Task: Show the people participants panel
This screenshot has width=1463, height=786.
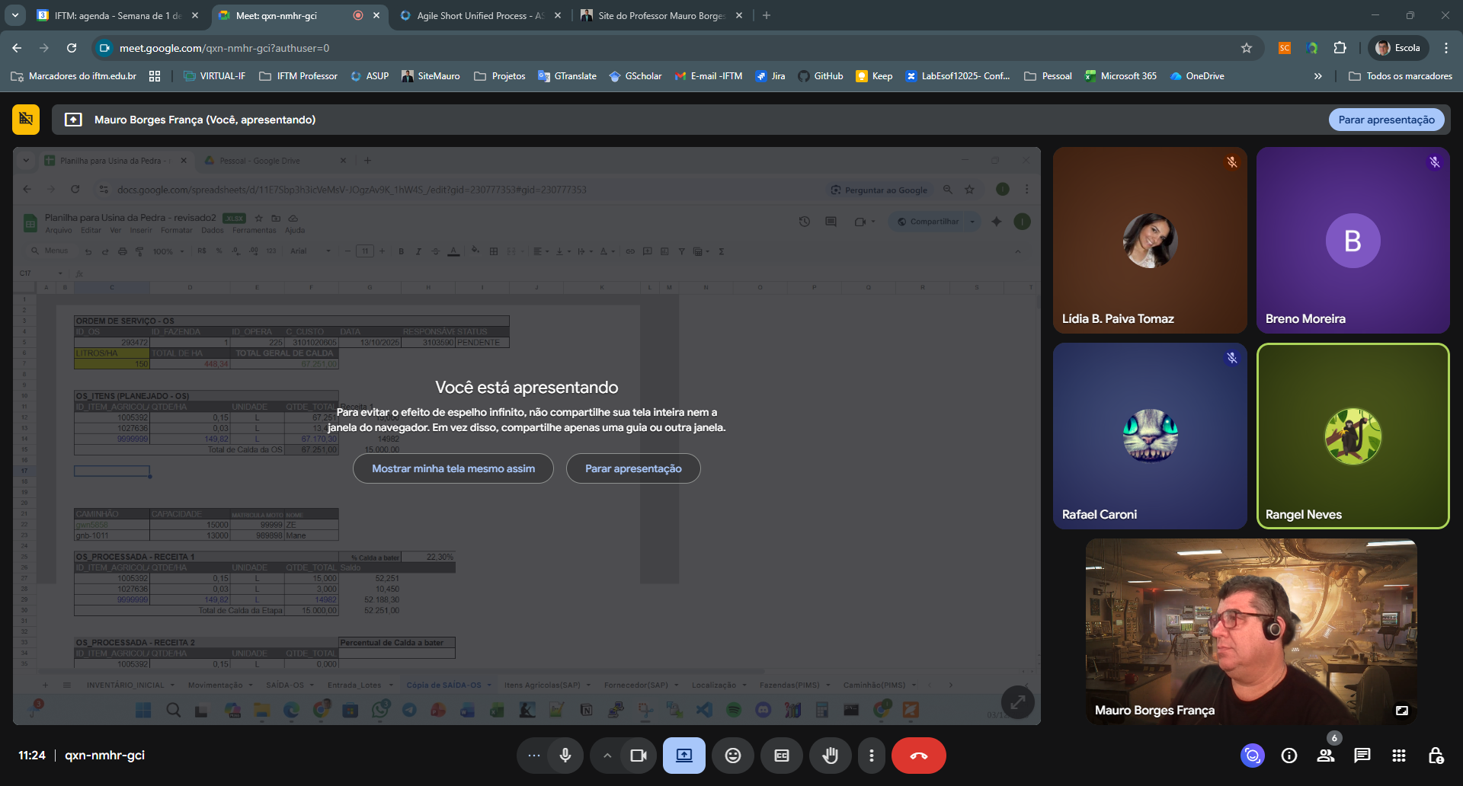Action: [x=1326, y=756]
